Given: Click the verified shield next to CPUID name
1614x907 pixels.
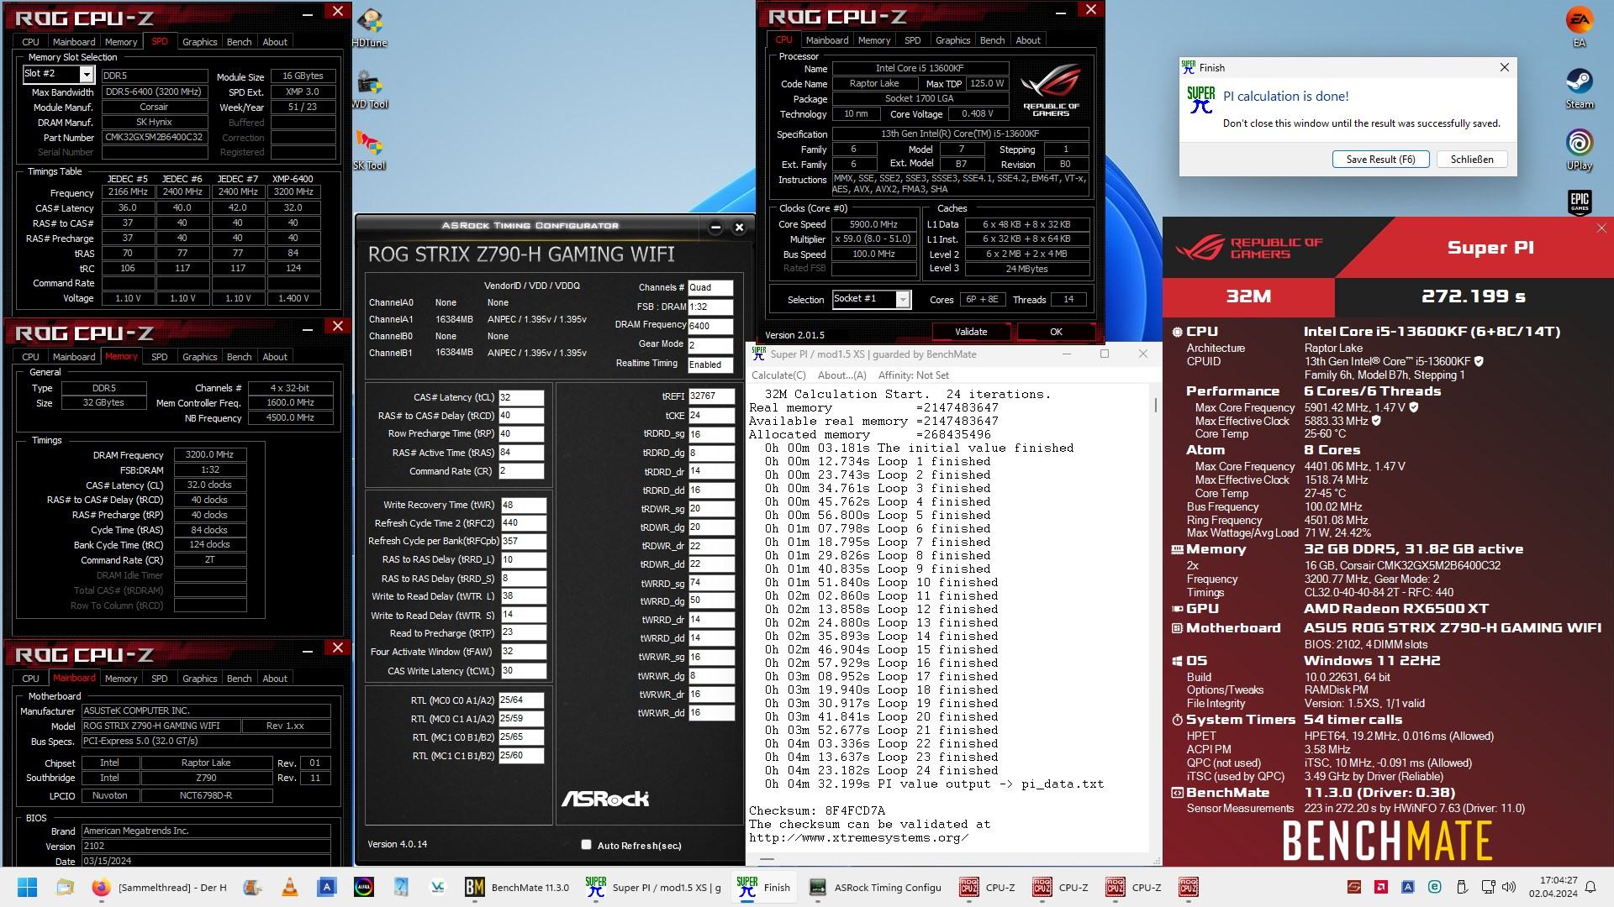Looking at the screenshot, I should [x=1479, y=361].
